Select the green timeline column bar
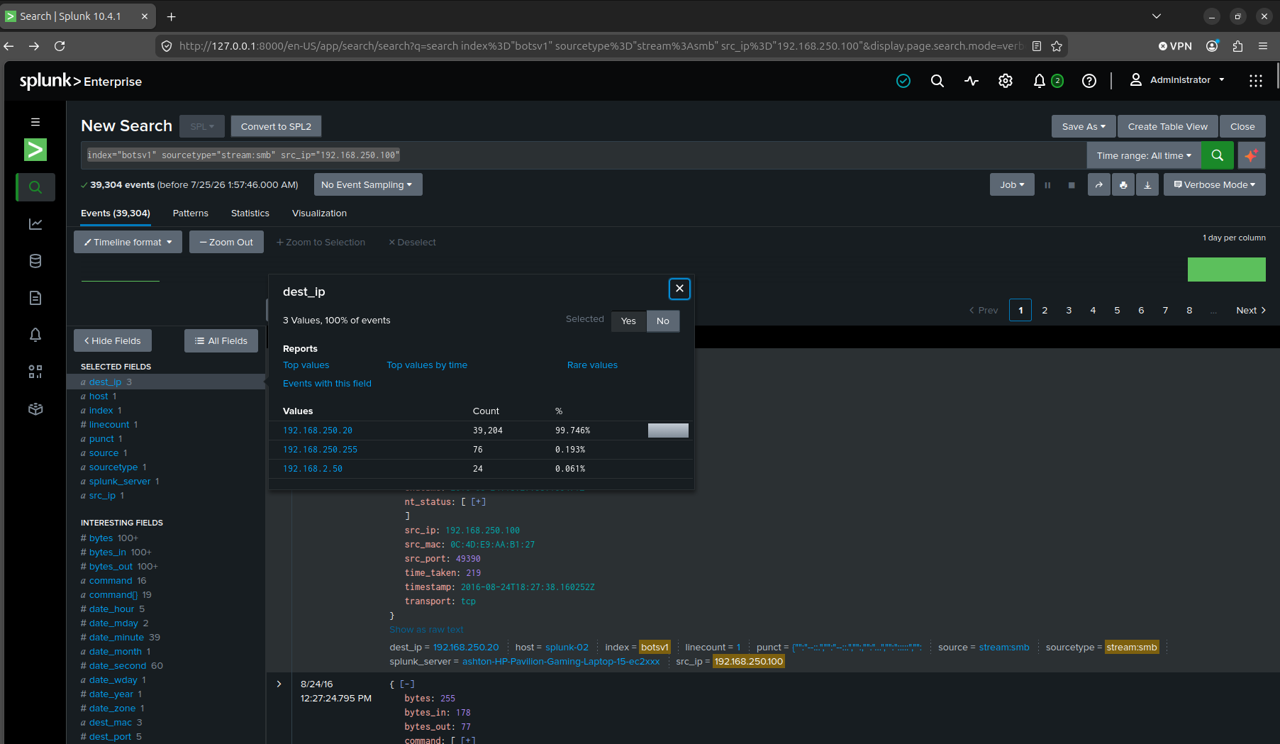Viewport: 1280px width, 744px height. [1227, 270]
